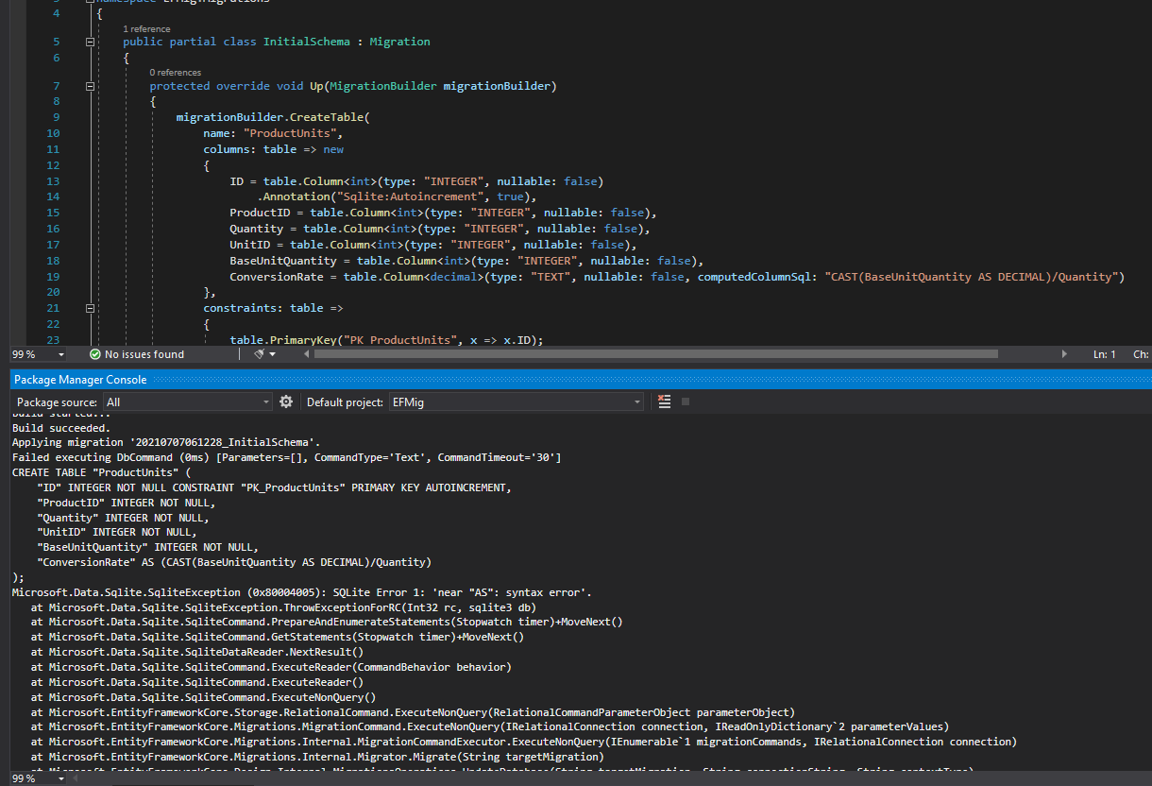Open the Package source dropdown
Screen dimensions: 1152x786
point(267,401)
